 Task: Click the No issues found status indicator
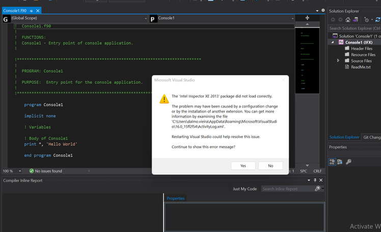pyautogui.click(x=46, y=171)
